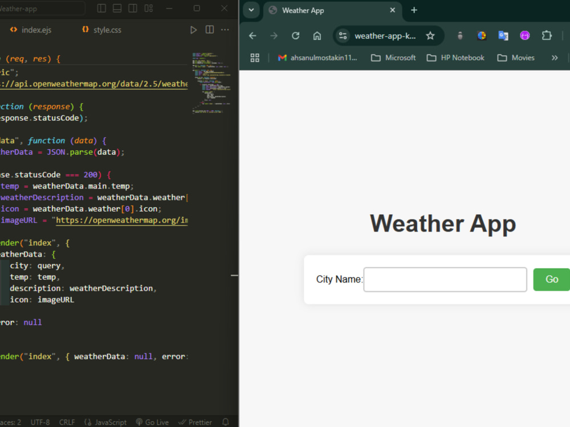
Task: Close the Weather App browser tab
Action: 392,10
